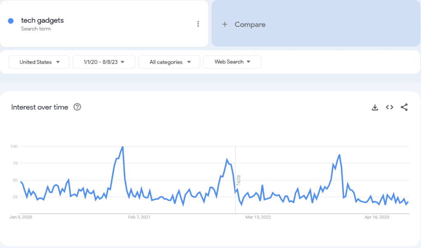
Task: Open the Web Search type dropdown
Action: pos(232,62)
